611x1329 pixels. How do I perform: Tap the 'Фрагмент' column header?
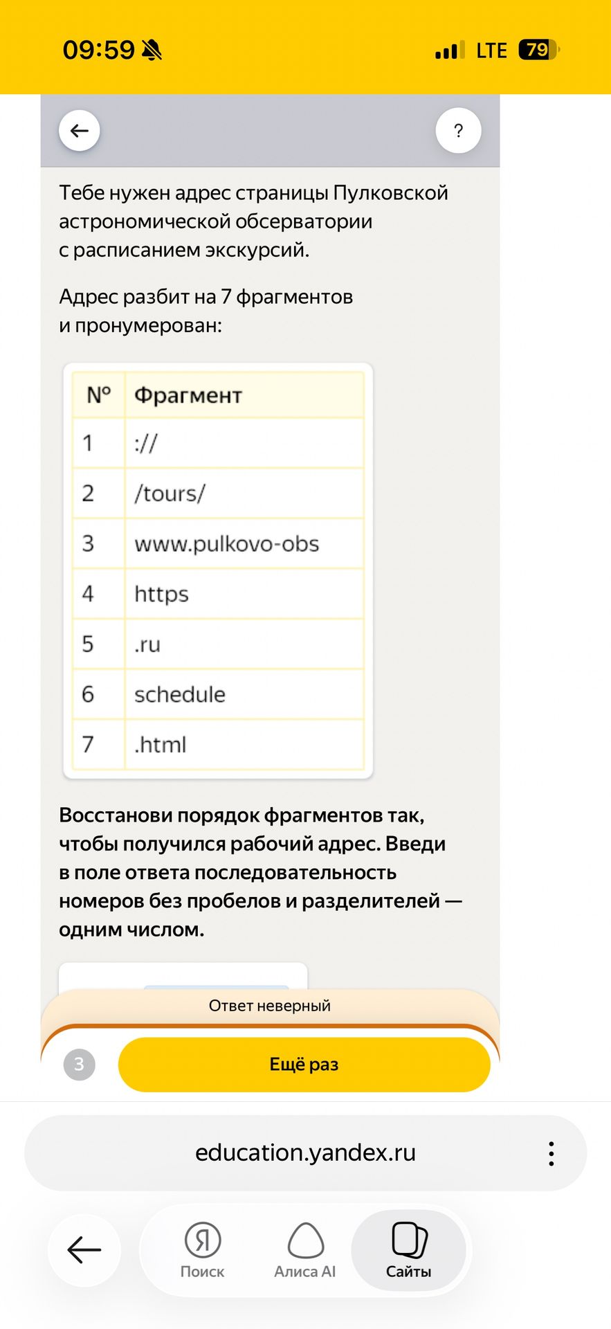(244, 395)
